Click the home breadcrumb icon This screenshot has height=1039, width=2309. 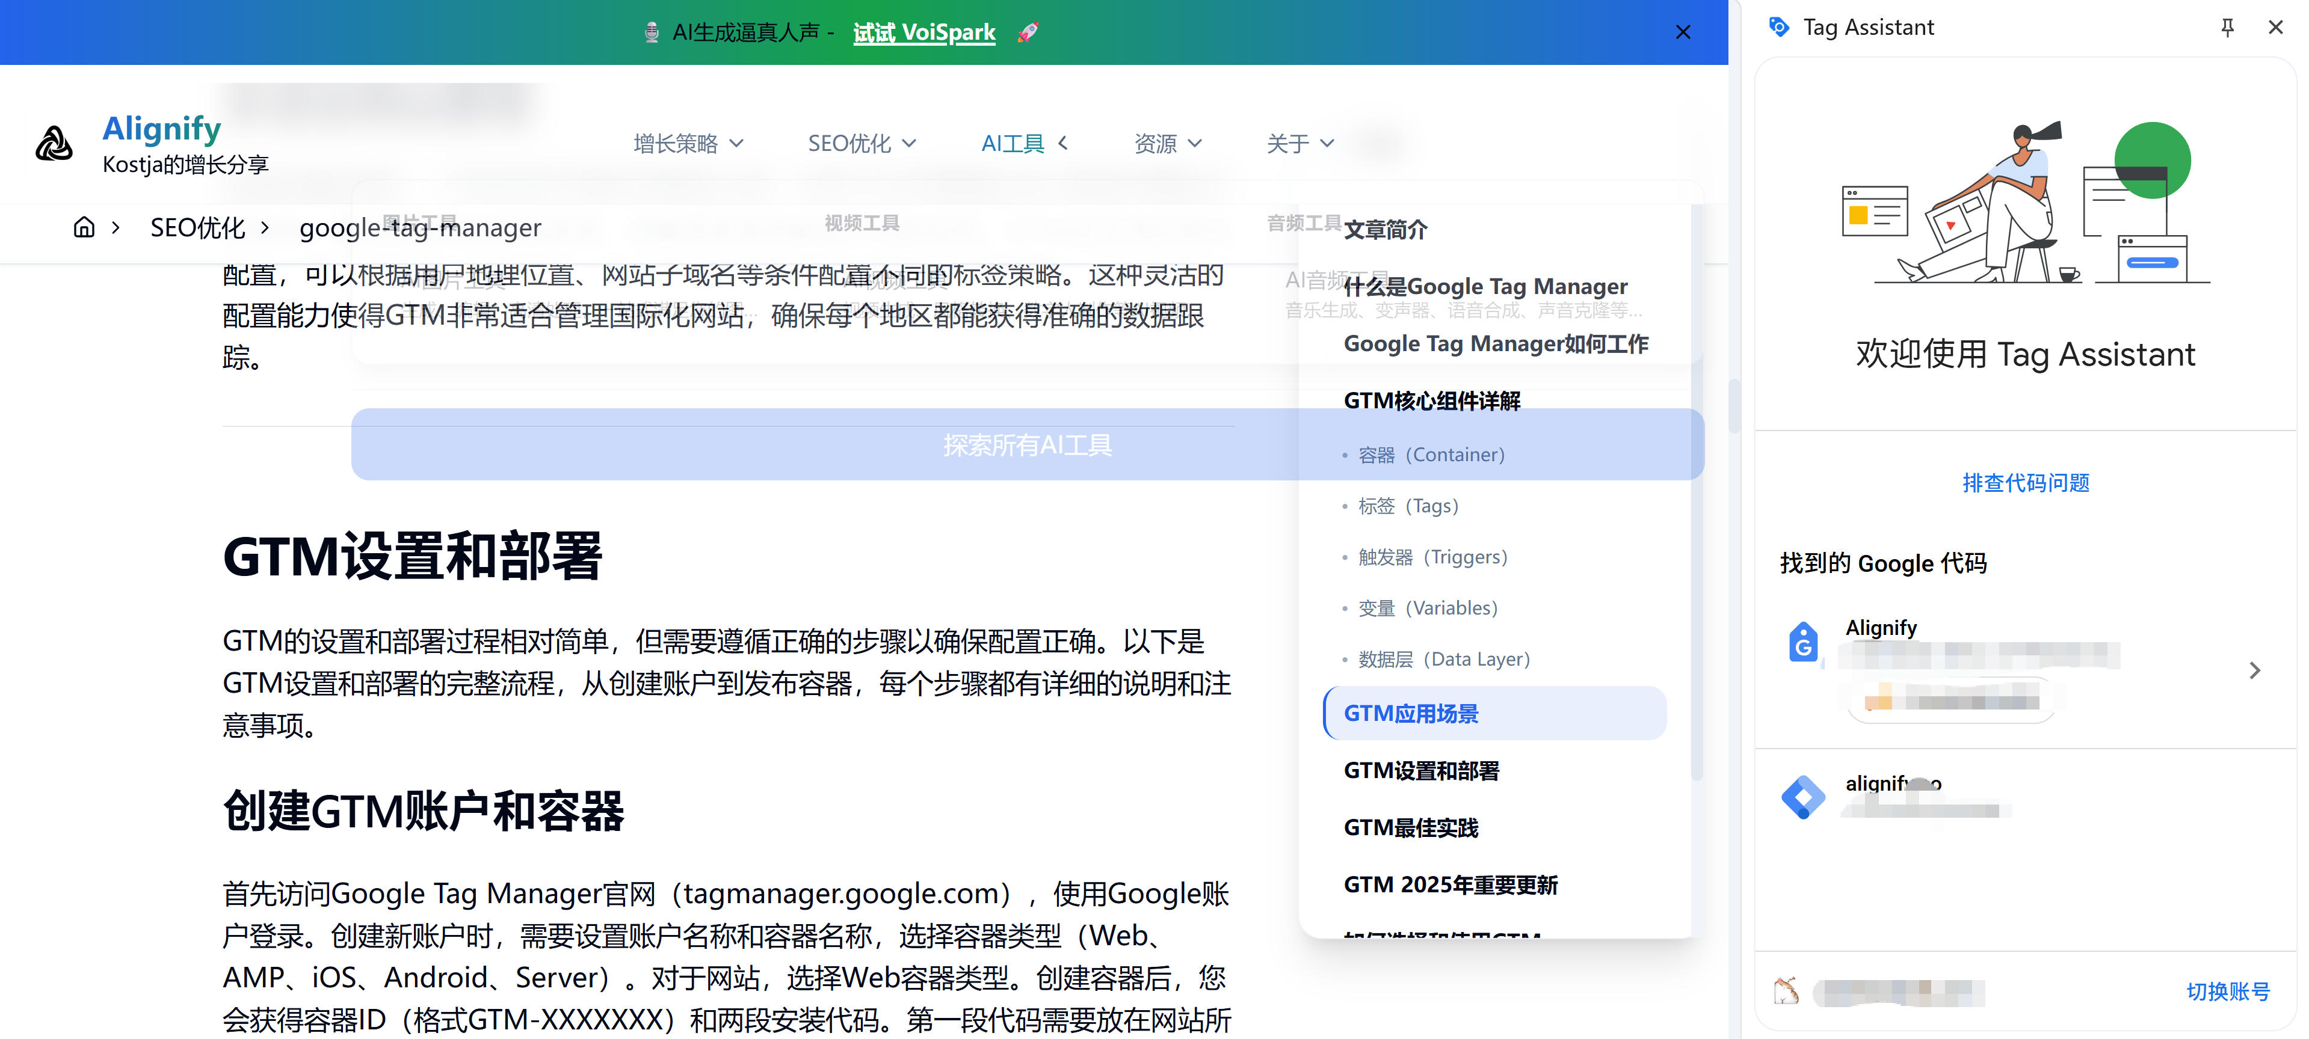point(85,227)
